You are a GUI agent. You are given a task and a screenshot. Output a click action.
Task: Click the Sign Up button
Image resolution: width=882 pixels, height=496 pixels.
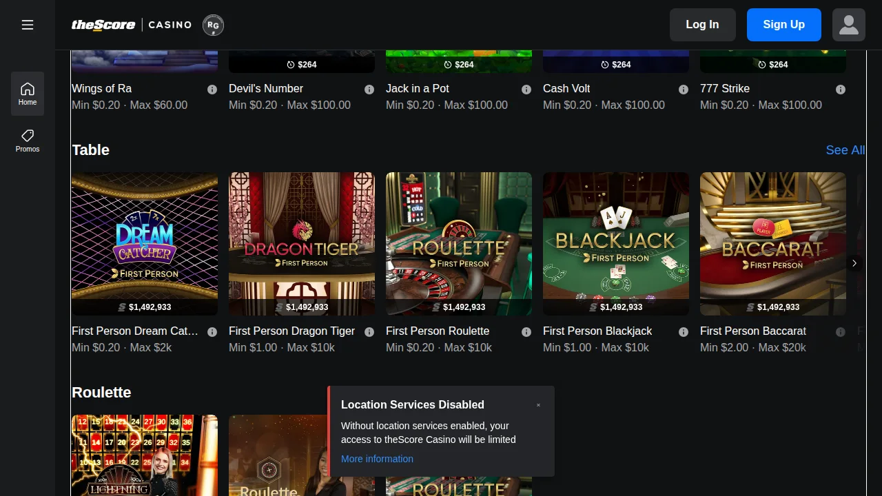point(784,25)
